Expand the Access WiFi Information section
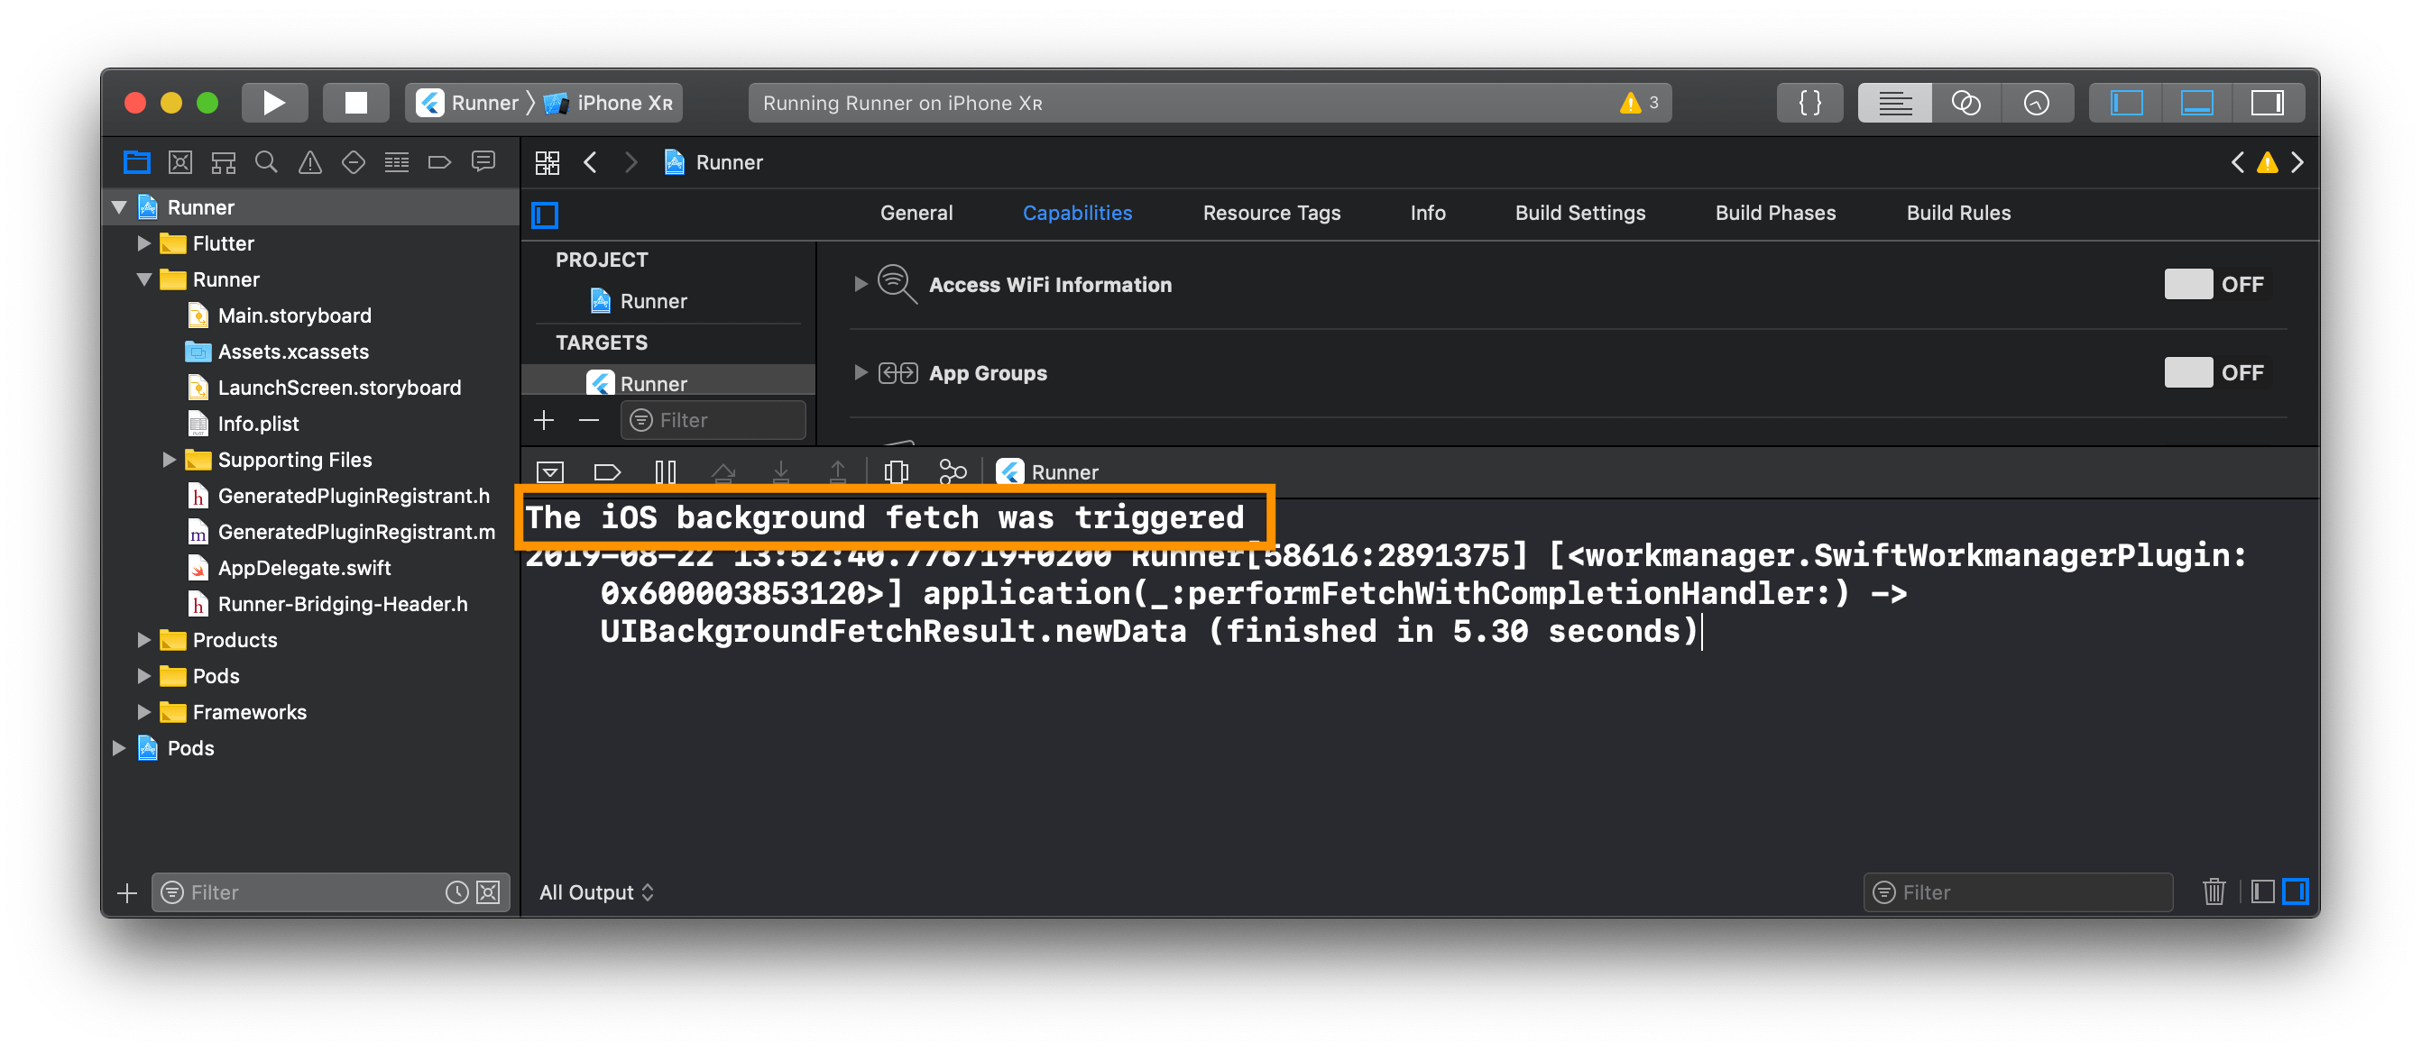The height and width of the screenshot is (1051, 2421). tap(860, 284)
